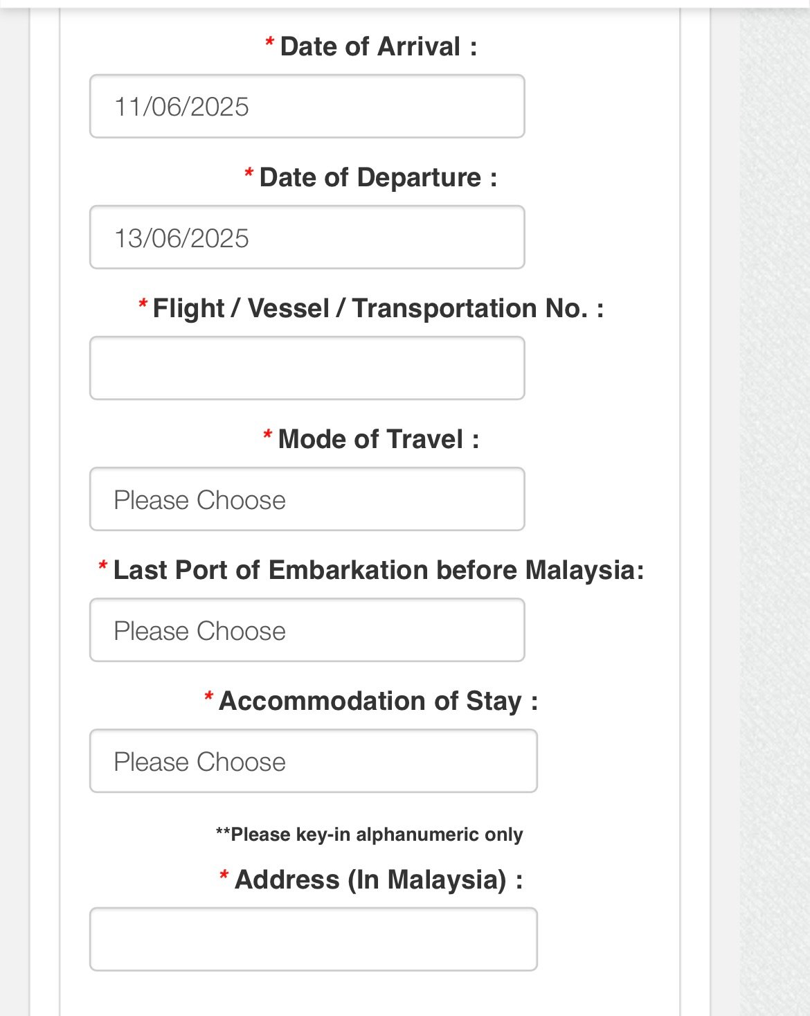This screenshot has width=810, height=1016.
Task: Click the red asterisk beside Date of Departure
Action: point(249,174)
